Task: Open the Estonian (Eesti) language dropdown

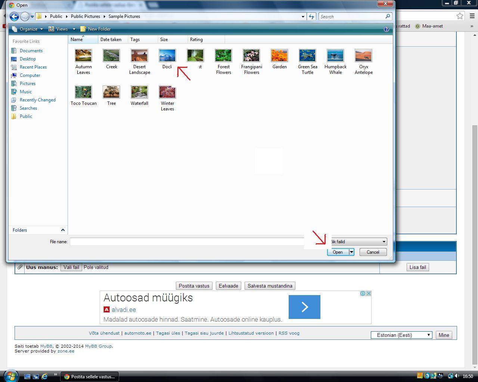Action: (x=401, y=335)
